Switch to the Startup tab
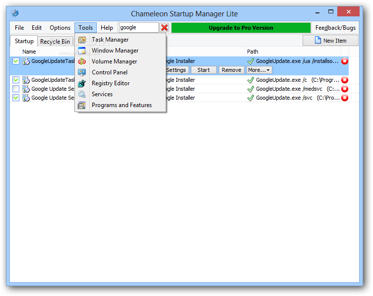The image size is (373, 296). coord(24,41)
